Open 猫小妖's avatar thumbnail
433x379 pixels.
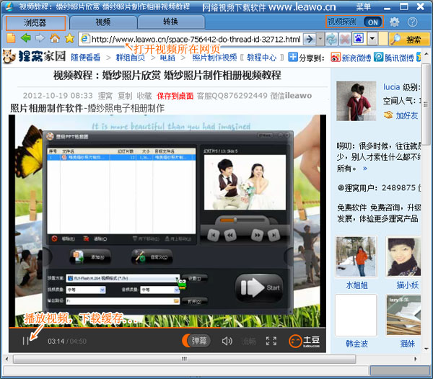click(x=404, y=257)
